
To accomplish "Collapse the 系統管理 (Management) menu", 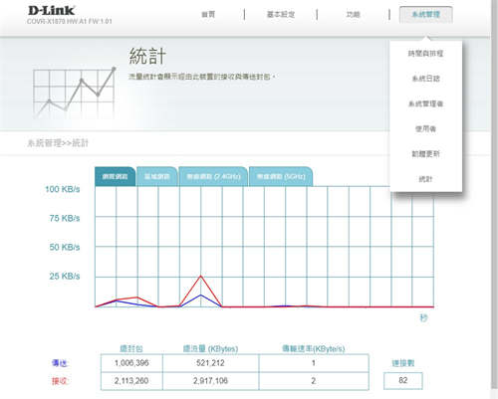I will click(426, 15).
